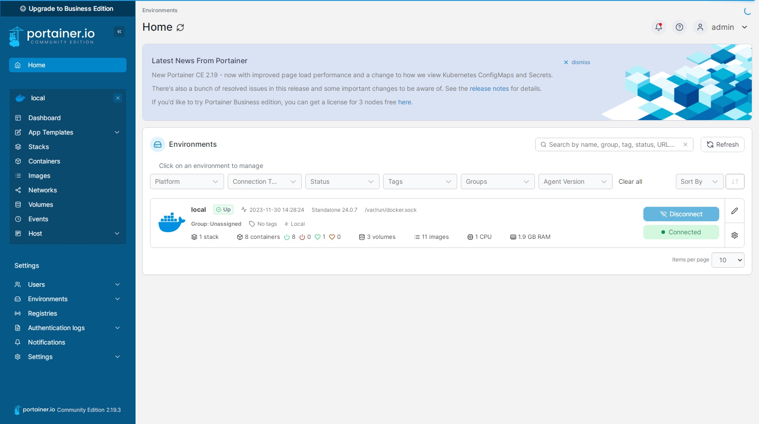Screen dimensions: 759x424
Task: Click the 3 volumes database icon
Action: [362, 237]
